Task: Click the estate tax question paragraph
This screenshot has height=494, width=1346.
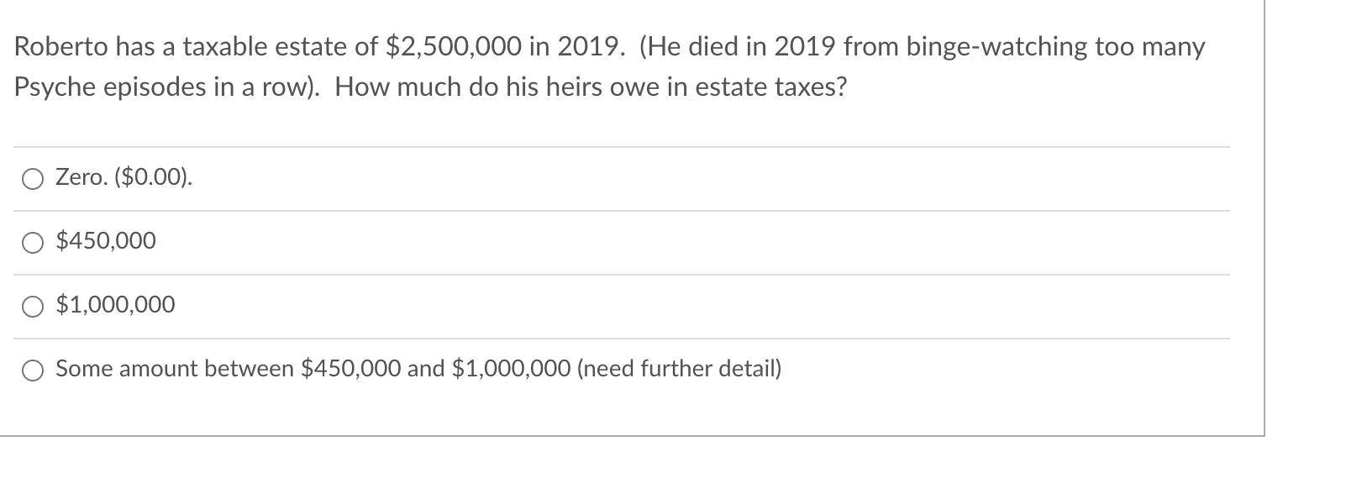Action: (x=588, y=66)
